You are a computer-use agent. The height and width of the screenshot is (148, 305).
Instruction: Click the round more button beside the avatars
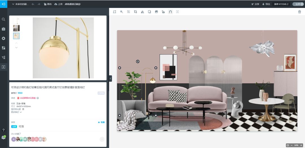102,139
